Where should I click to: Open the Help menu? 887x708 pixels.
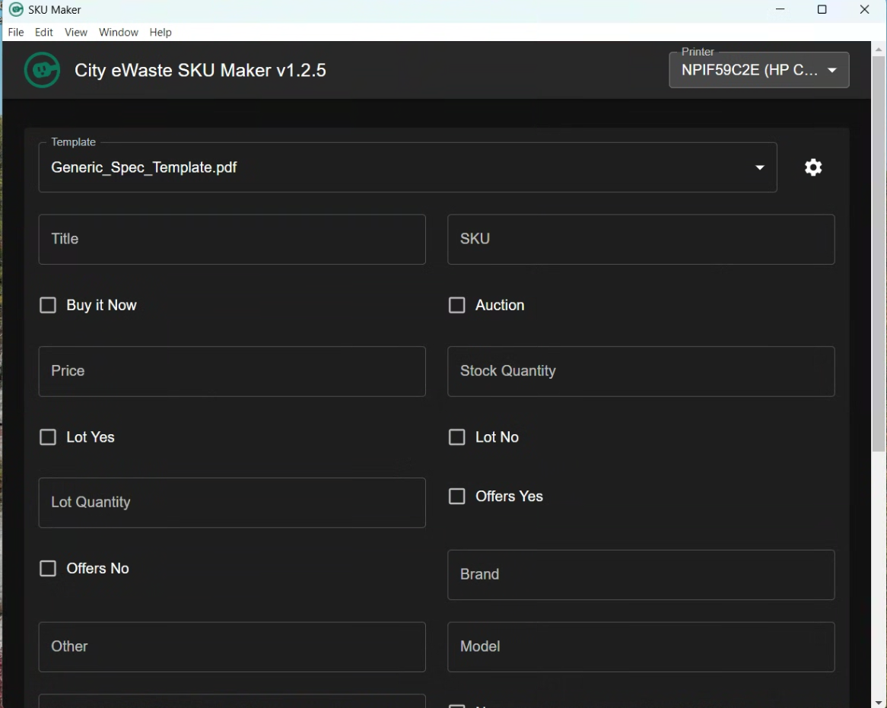point(161,33)
